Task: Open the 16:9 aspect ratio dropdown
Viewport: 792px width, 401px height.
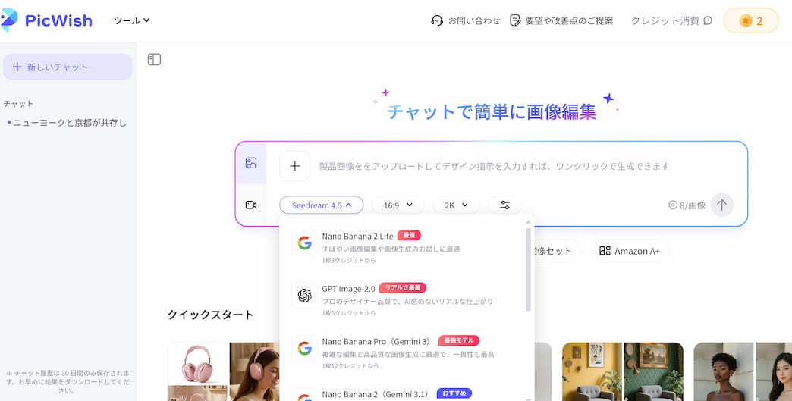Action: (398, 205)
